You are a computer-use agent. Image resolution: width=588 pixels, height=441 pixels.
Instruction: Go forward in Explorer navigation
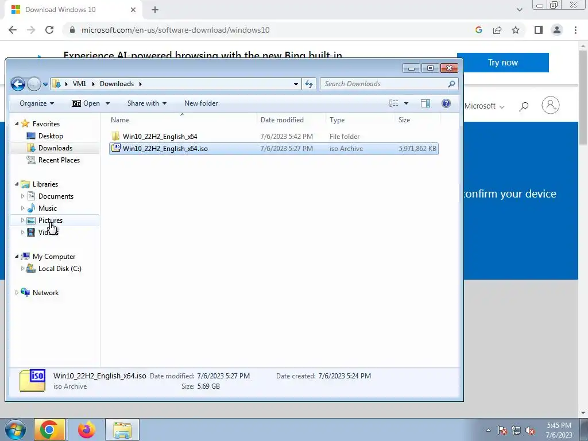click(34, 84)
